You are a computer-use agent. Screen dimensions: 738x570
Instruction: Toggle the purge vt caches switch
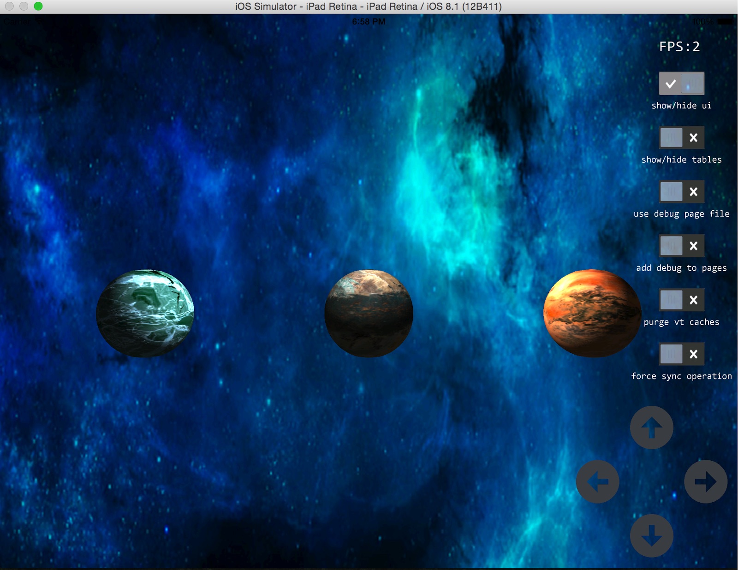(682, 300)
